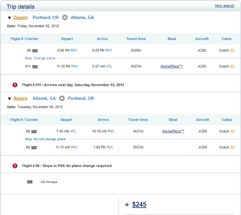
Task: Click the US Airways carrier label
Action: coord(49,182)
